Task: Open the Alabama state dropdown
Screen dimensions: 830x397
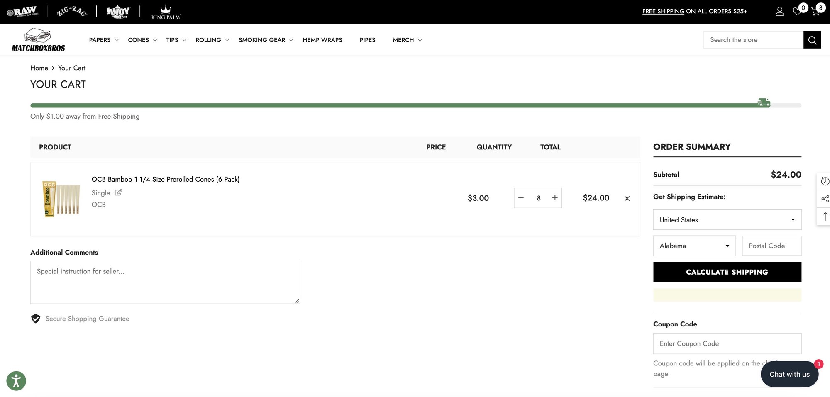Action: pyautogui.click(x=694, y=246)
